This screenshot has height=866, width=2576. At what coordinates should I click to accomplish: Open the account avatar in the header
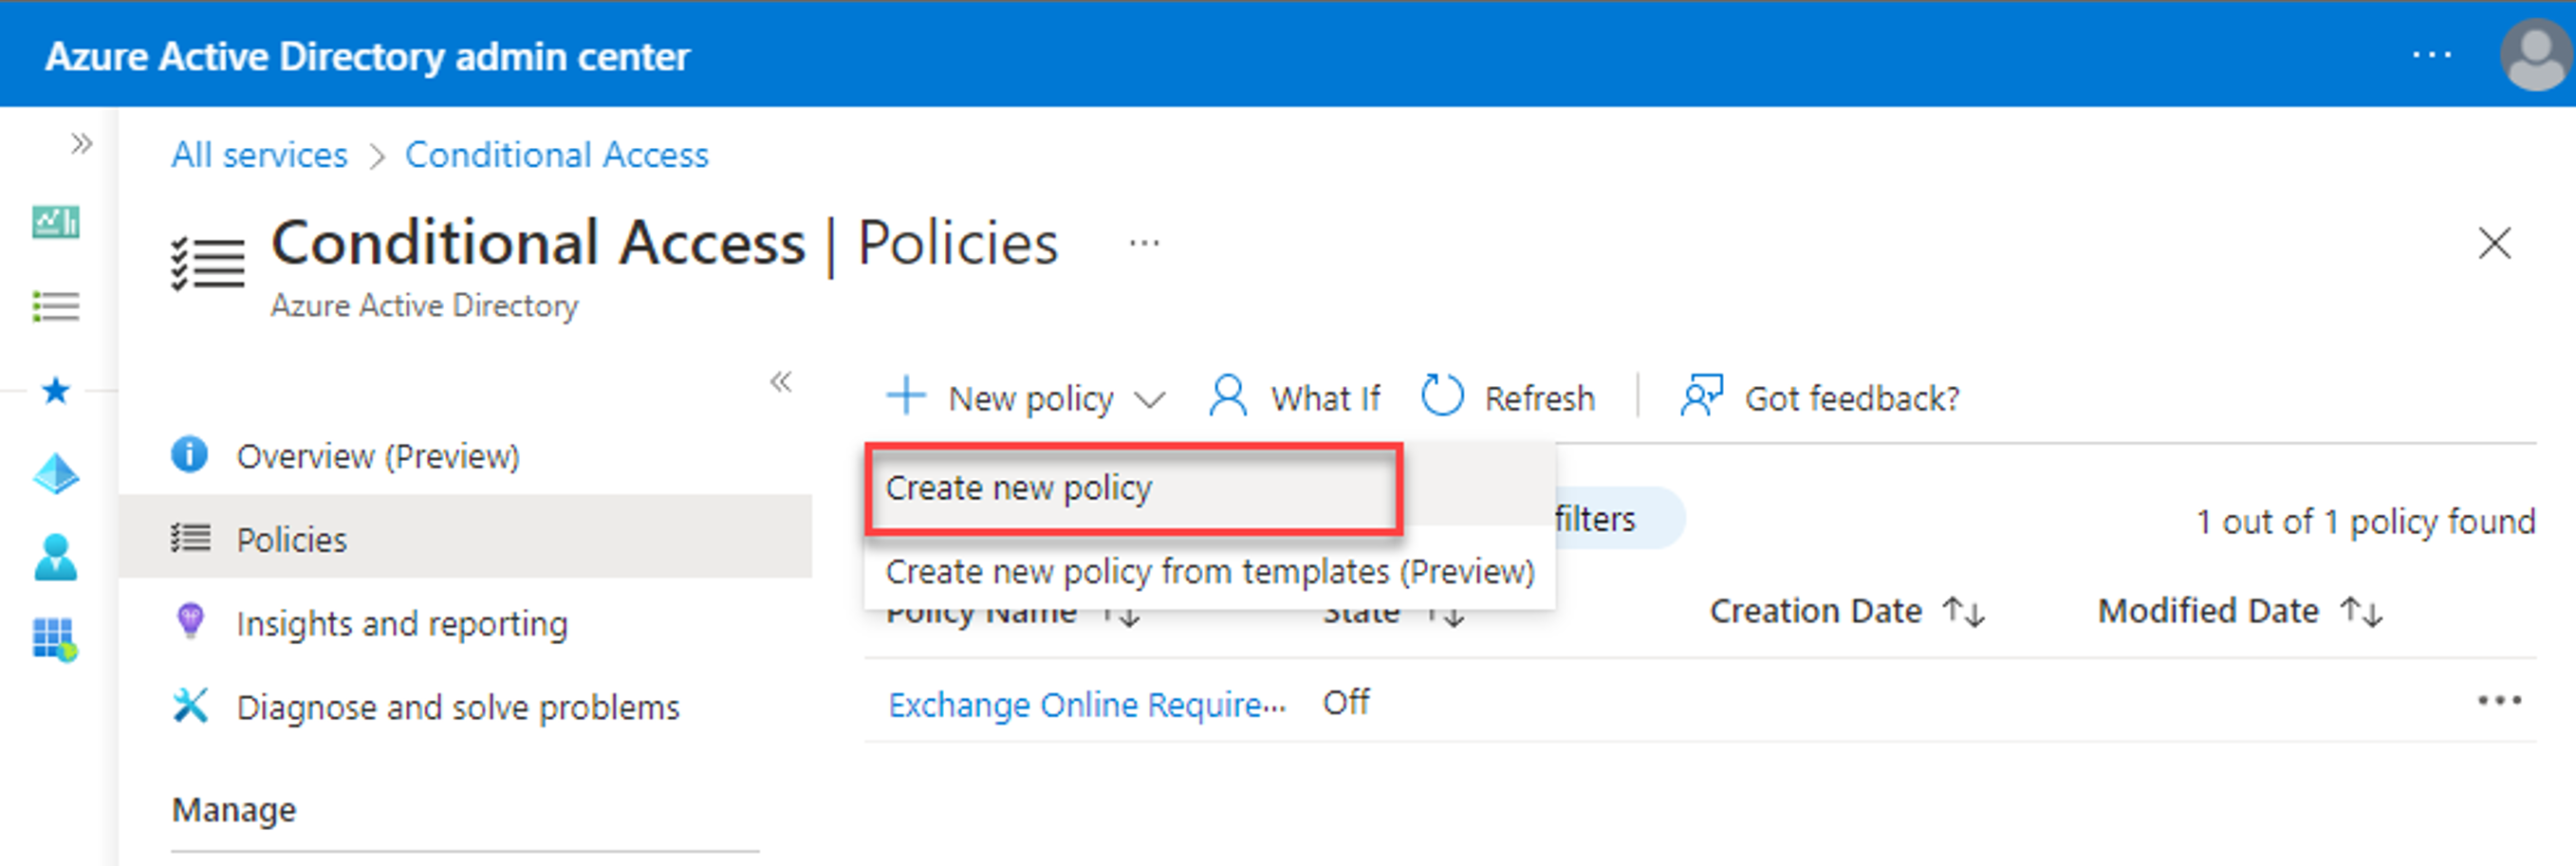tap(2536, 56)
